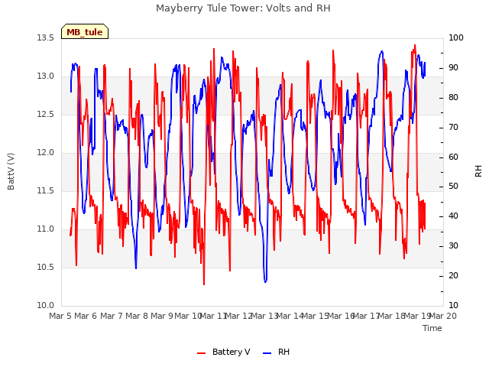Click the Time axis label
This screenshot has width=489, height=367.
pyautogui.click(x=432, y=328)
